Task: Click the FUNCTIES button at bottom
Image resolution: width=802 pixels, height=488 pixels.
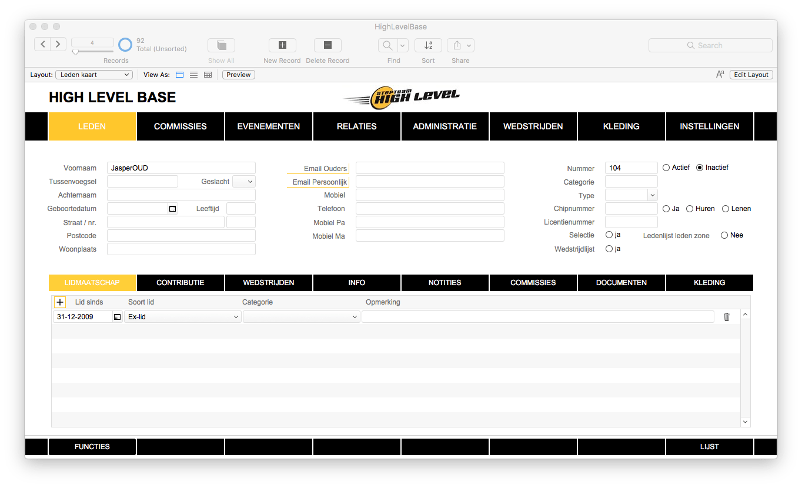Action: 92,447
